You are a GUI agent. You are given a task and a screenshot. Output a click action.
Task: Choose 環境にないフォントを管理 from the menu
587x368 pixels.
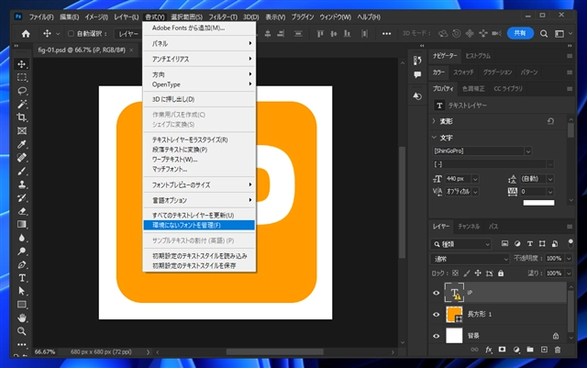pos(186,224)
